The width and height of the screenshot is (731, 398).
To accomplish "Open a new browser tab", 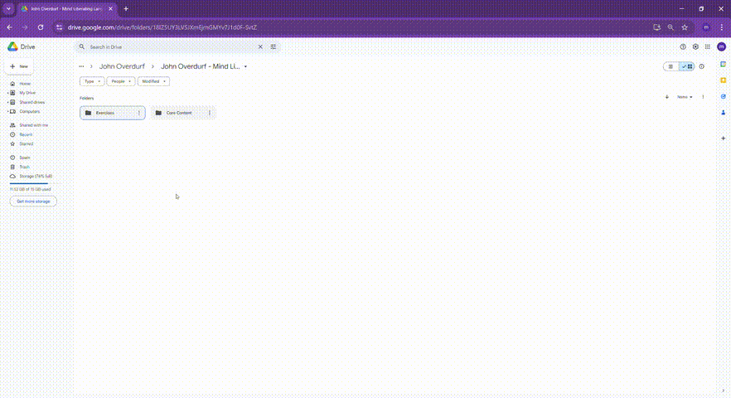I will coord(126,8).
